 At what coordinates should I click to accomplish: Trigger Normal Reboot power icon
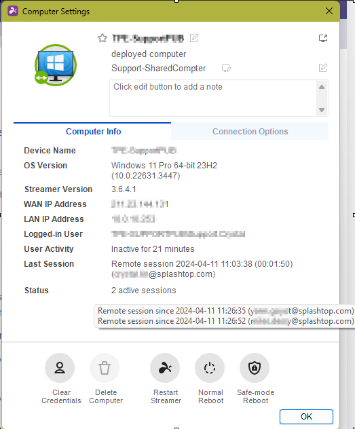pyautogui.click(x=210, y=368)
